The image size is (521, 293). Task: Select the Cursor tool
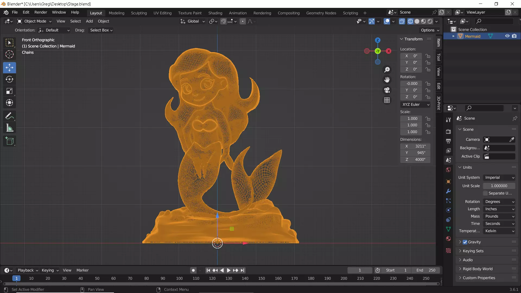(x=9, y=54)
